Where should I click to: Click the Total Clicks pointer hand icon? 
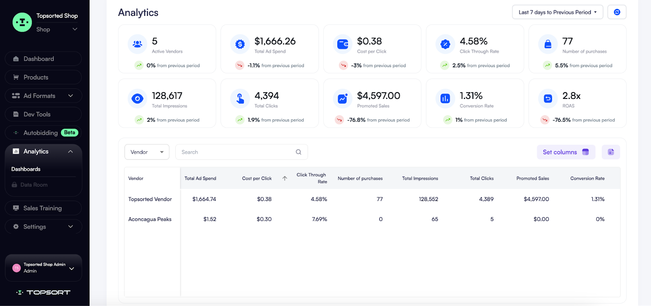pyautogui.click(x=240, y=98)
